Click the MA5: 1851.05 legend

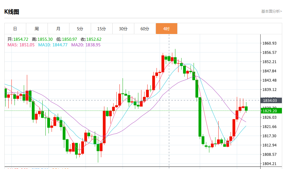21,45
